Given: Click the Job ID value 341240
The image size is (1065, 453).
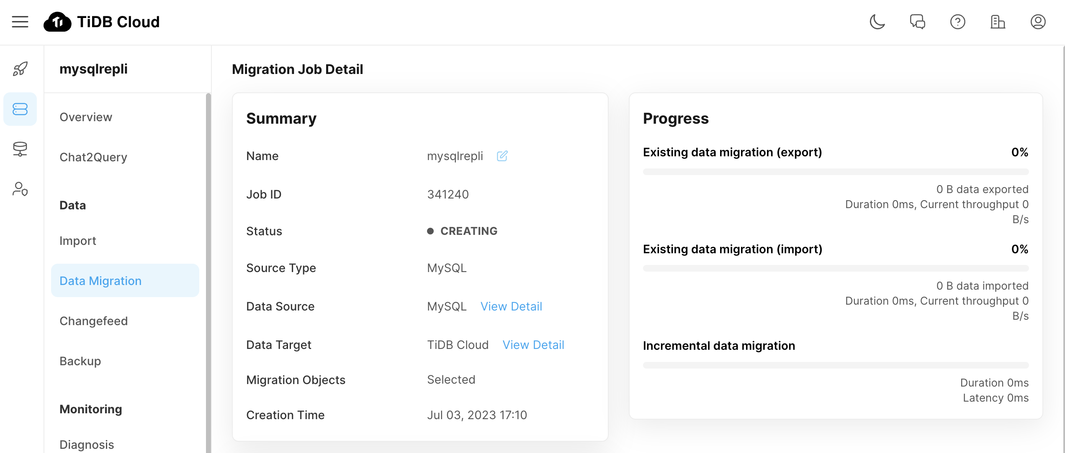Looking at the screenshot, I should point(448,194).
